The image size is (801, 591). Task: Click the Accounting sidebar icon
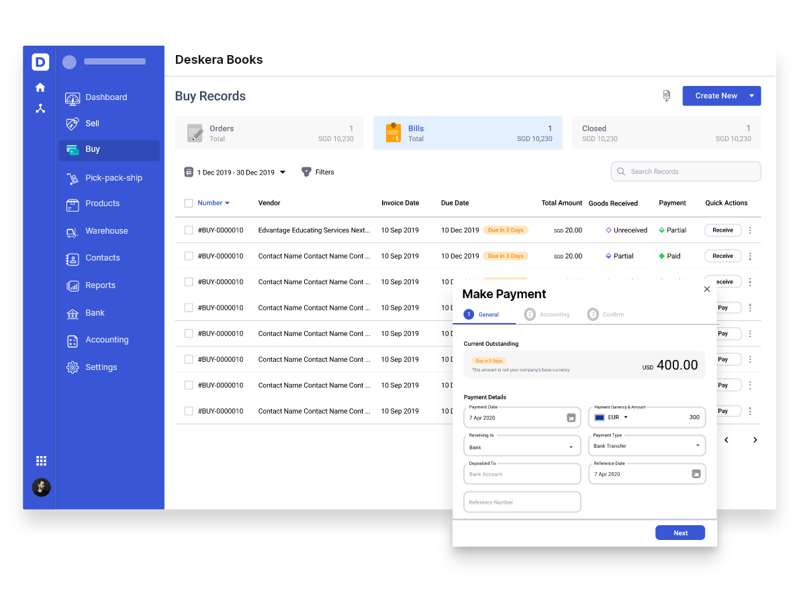tap(73, 340)
